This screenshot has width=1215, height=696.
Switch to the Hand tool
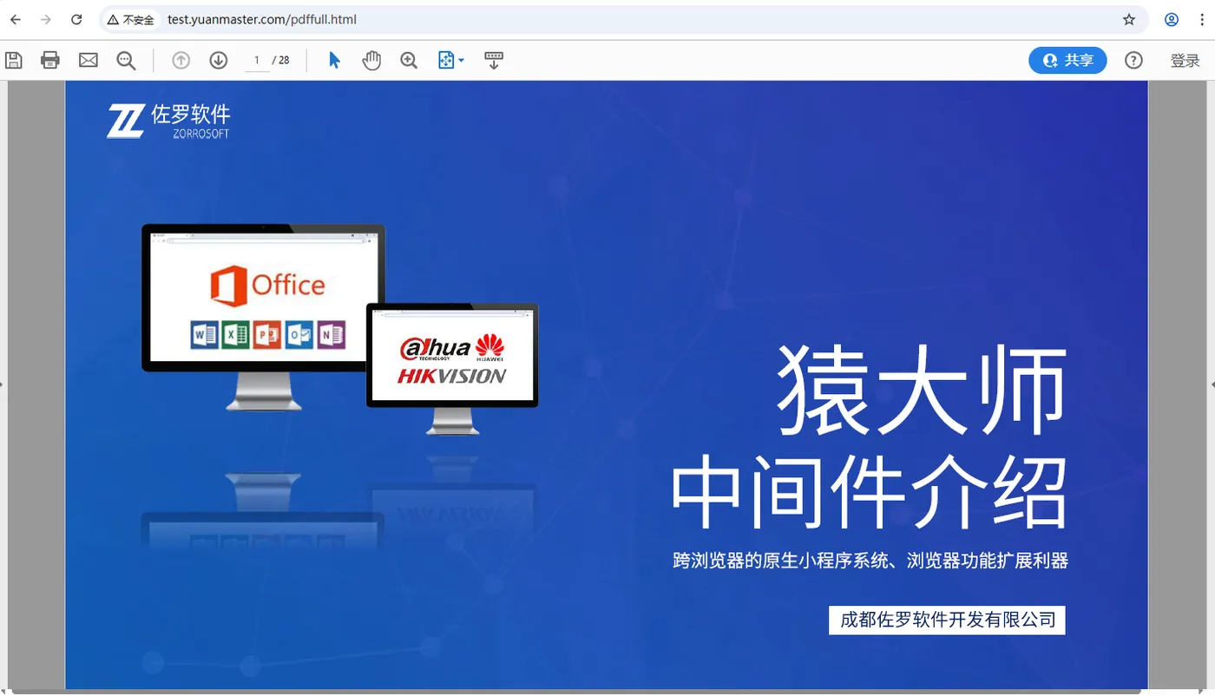click(371, 60)
